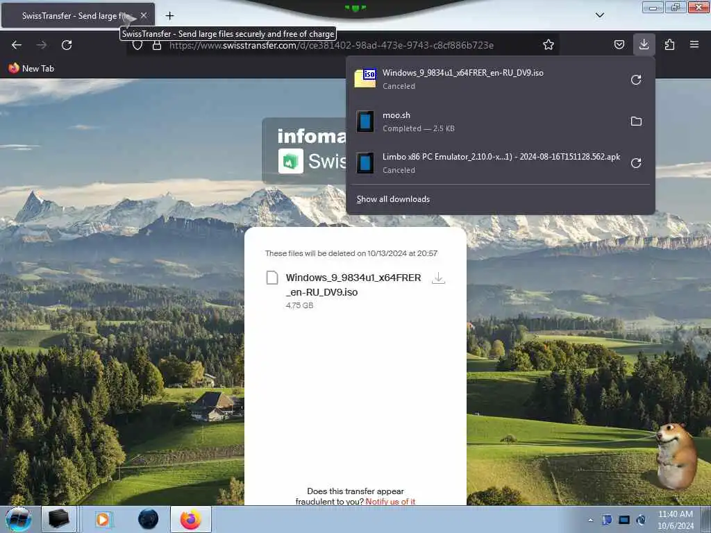711x533 pixels.
Task: Toggle the Downloads toolbar button
Action: [x=644, y=44]
